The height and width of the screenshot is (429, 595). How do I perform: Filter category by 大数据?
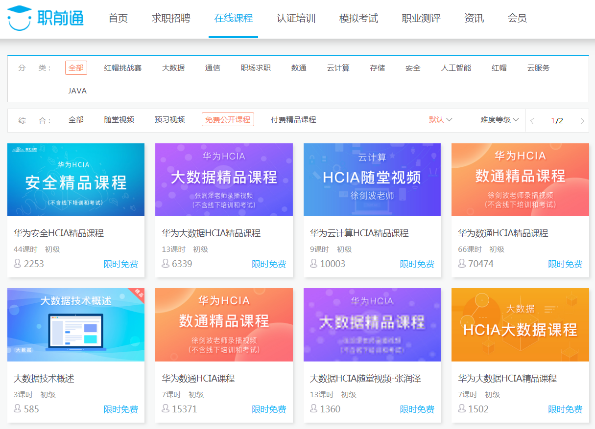(173, 68)
